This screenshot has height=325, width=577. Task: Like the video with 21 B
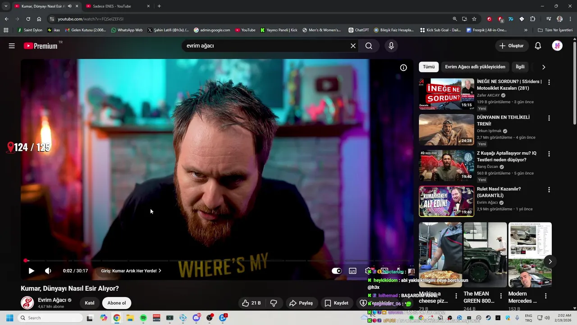click(252, 303)
